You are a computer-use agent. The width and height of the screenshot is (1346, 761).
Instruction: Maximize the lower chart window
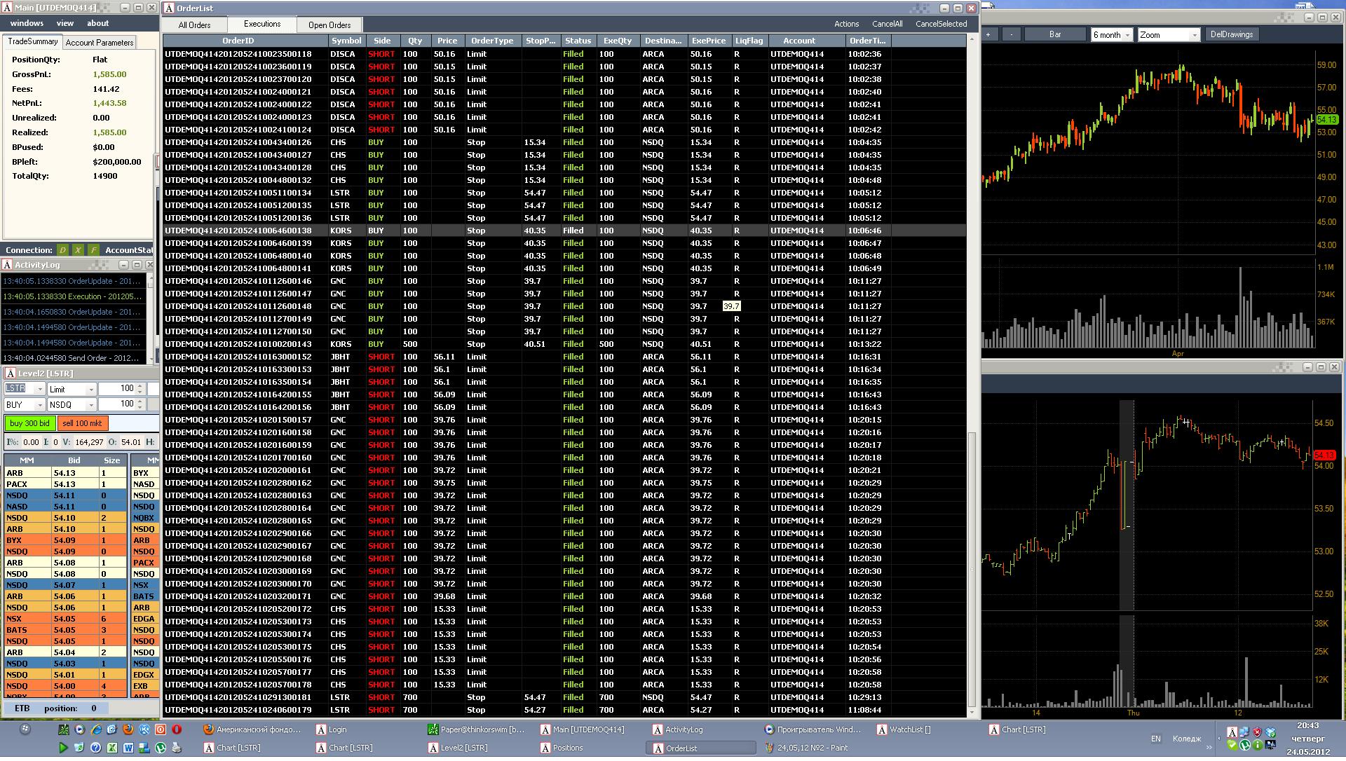[x=1321, y=367]
